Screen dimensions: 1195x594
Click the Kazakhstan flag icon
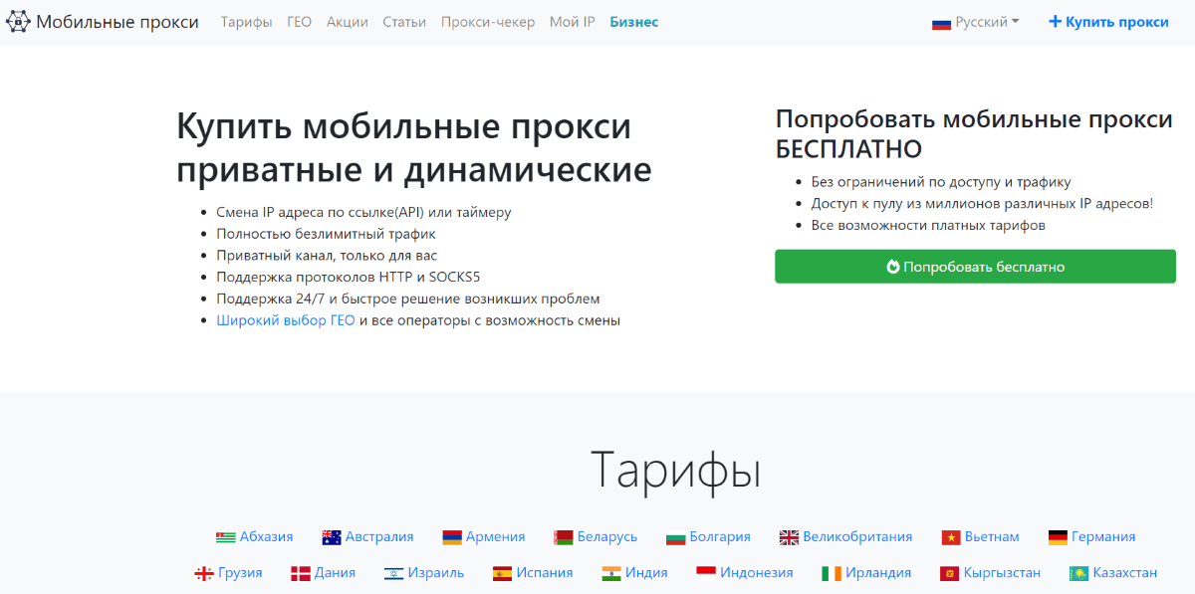click(1078, 573)
